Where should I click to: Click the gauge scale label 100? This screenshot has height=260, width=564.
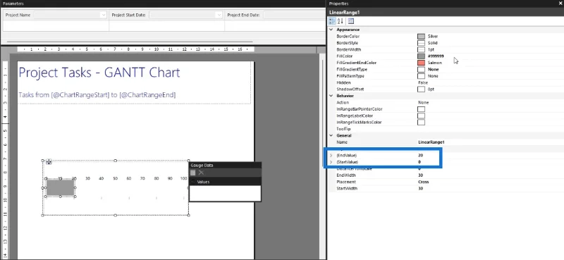(x=183, y=178)
